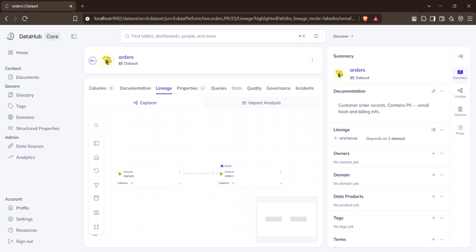This screenshot has height=252, width=476.
Task: Switch to Impact Analysis view
Action: coord(262,103)
